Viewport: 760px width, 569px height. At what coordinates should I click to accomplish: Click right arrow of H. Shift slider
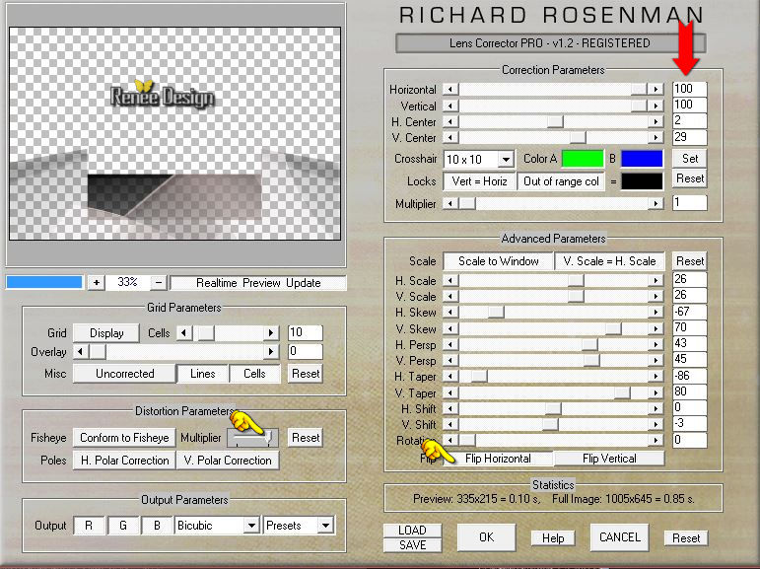[x=656, y=408]
